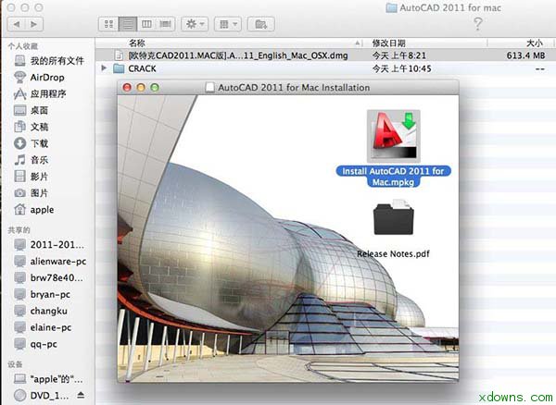Select the Install AutoCAD 2011 for Mac.mpkg icon
This screenshot has height=405, width=556.
(x=394, y=136)
